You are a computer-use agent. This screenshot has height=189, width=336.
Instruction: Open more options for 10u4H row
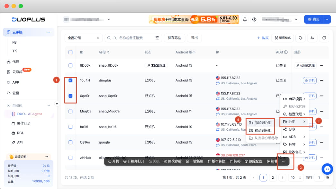tap(322, 80)
